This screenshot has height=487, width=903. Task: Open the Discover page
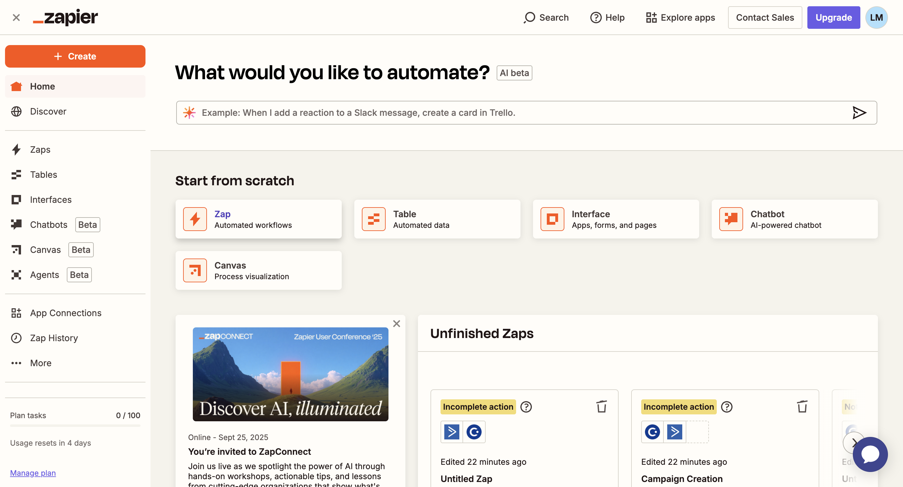pyautogui.click(x=48, y=111)
